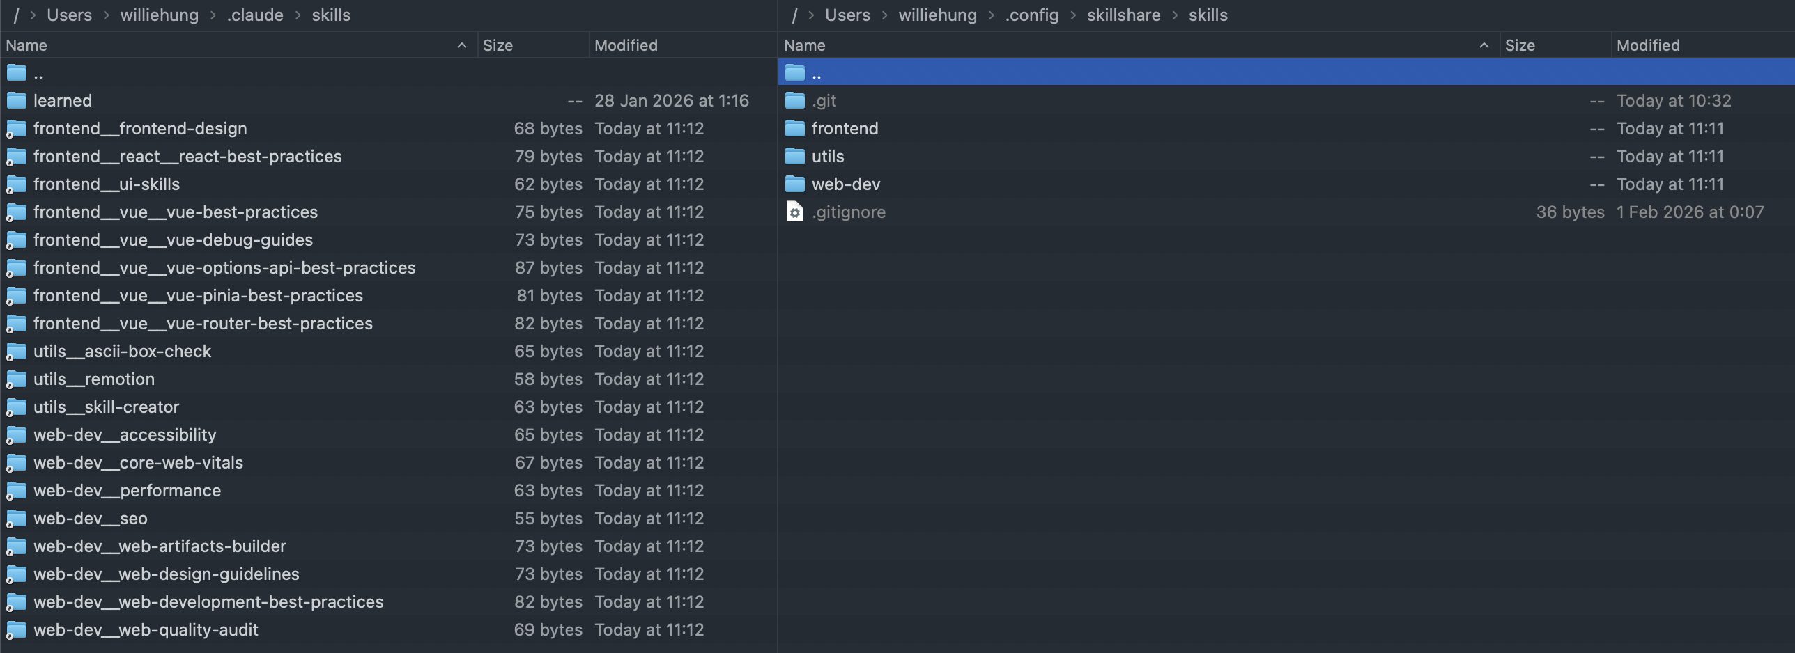1795x653 pixels.
Task: Click the utils__remotion symlink folder icon
Action: [17, 379]
